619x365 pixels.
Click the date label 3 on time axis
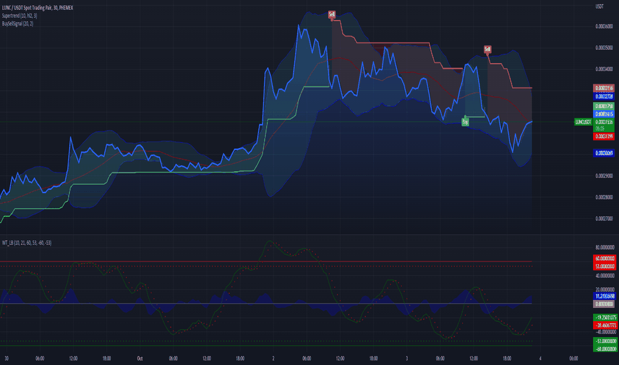[x=406, y=358]
